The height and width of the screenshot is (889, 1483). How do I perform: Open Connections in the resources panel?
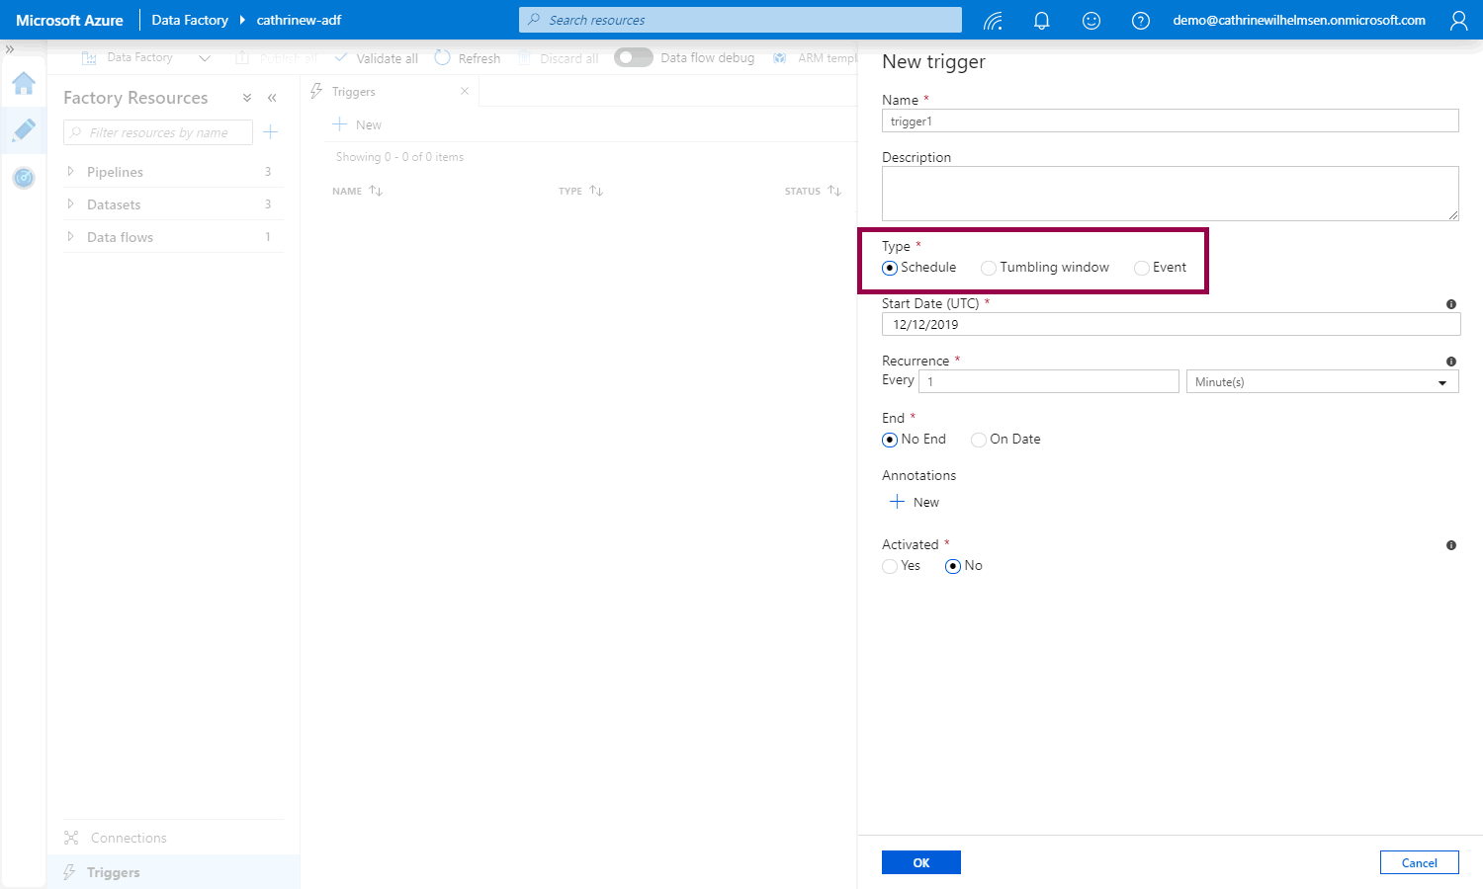point(129,838)
